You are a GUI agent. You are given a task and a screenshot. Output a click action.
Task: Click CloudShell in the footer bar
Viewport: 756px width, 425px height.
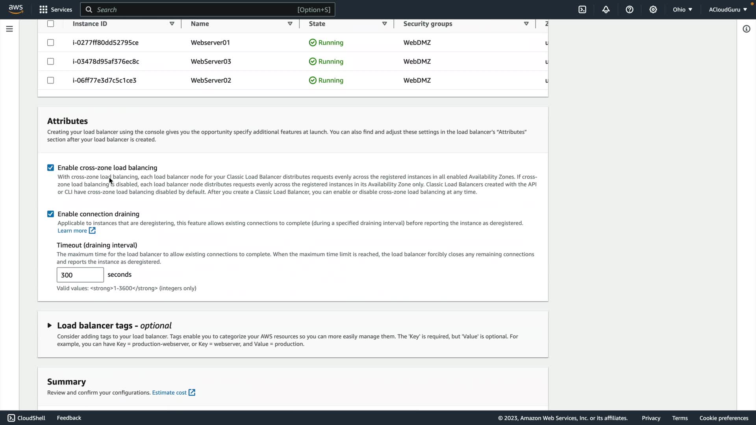pyautogui.click(x=26, y=418)
